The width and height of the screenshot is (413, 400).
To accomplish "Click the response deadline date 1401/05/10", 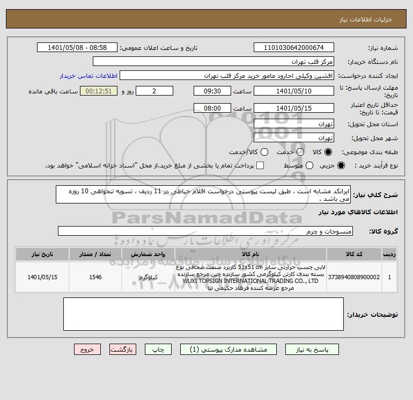I will 294,91.
